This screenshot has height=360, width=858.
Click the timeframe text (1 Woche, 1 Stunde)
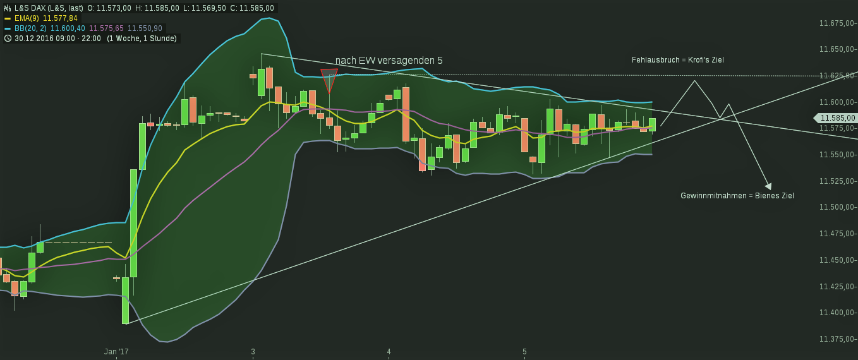click(142, 39)
